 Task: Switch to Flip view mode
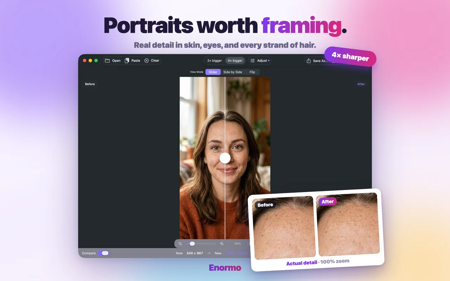click(x=252, y=72)
